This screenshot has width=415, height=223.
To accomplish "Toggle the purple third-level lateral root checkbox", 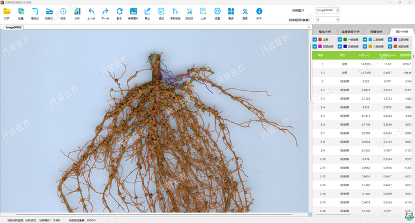I will (390, 40).
